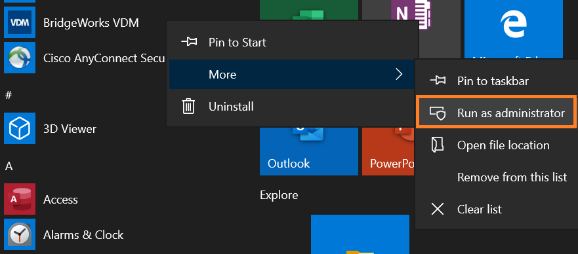Click the Access app icon

(20, 199)
